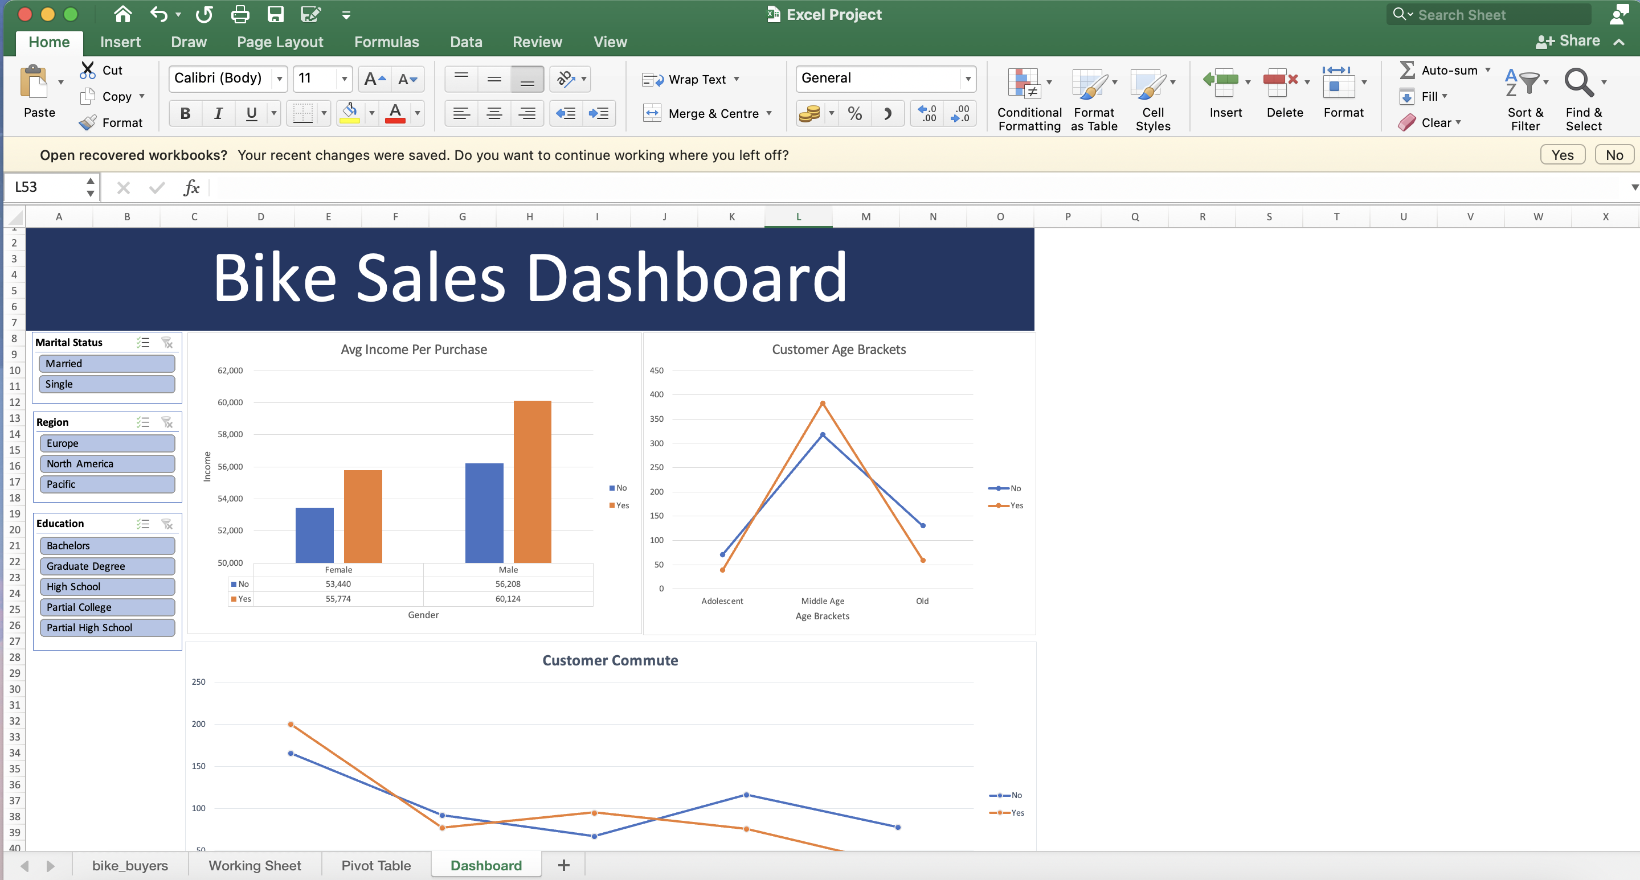This screenshot has height=880, width=1640.
Task: Apply comma style number format
Action: pyautogui.click(x=888, y=114)
